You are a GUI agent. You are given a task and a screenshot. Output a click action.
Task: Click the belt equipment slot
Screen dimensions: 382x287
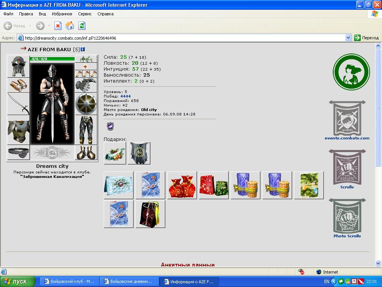pos(19,152)
